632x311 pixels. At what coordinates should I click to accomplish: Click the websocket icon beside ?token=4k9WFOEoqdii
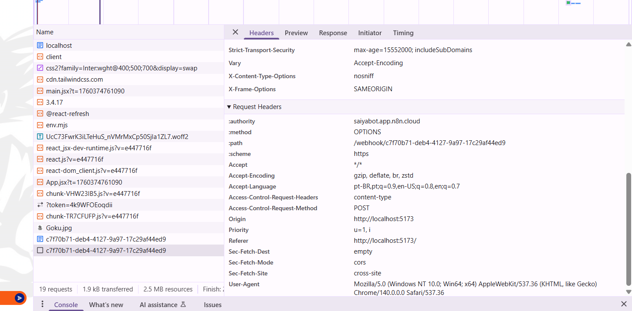coord(40,205)
